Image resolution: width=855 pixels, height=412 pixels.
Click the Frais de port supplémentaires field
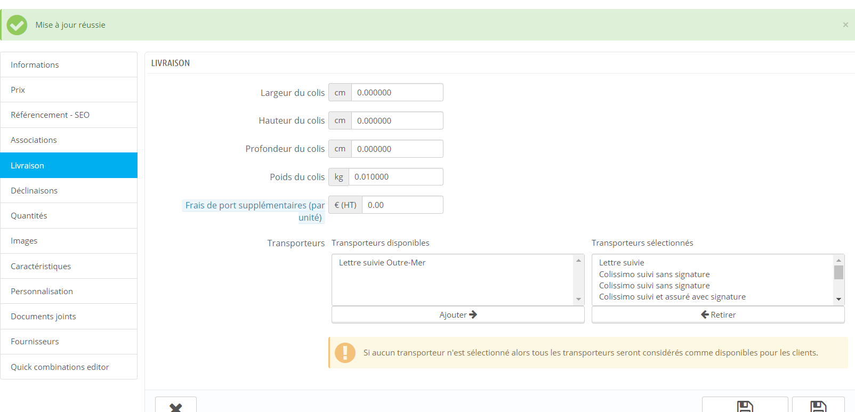(x=402, y=205)
